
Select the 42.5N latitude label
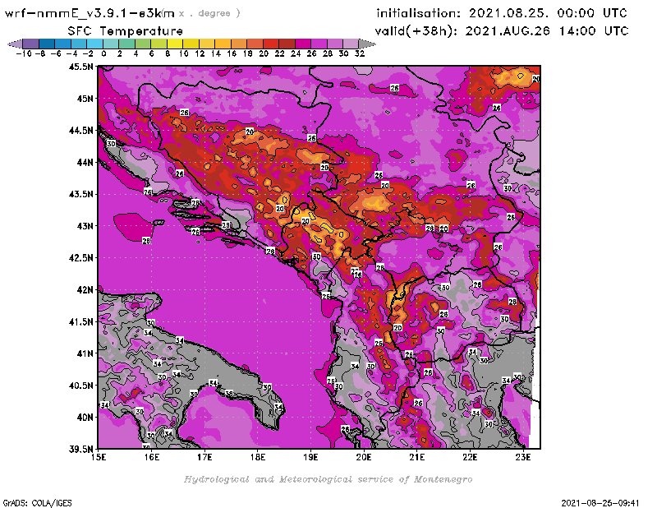80,258
